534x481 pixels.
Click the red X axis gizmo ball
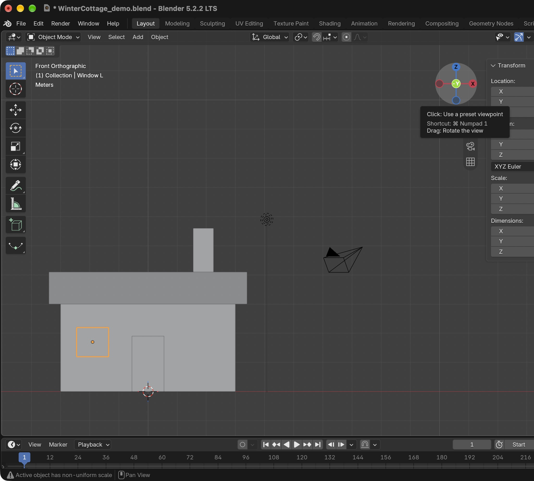pyautogui.click(x=473, y=84)
